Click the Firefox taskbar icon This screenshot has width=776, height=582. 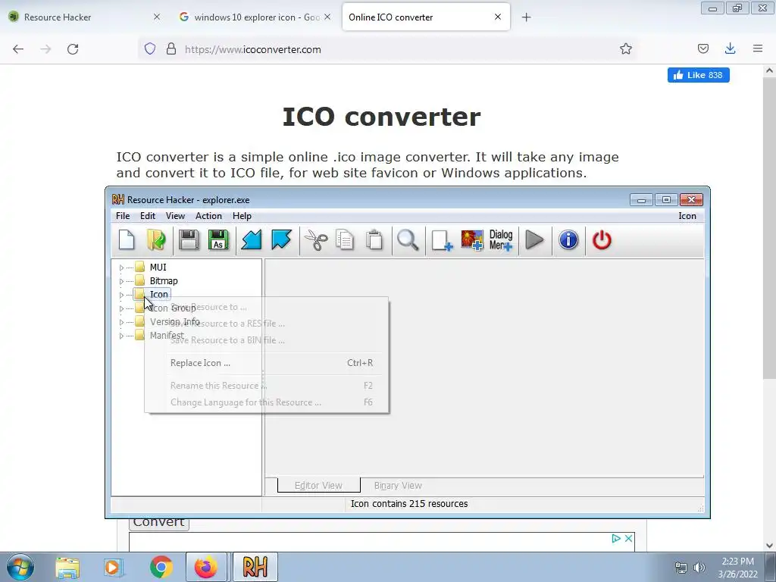[x=206, y=567]
